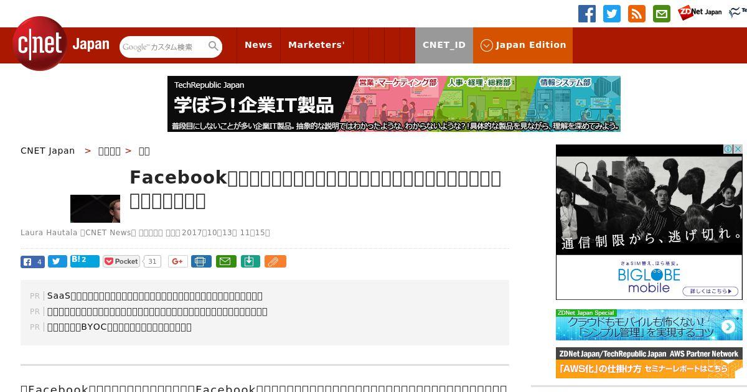
Task: Click the Pocket count 31 bubble
Action: coord(153,261)
